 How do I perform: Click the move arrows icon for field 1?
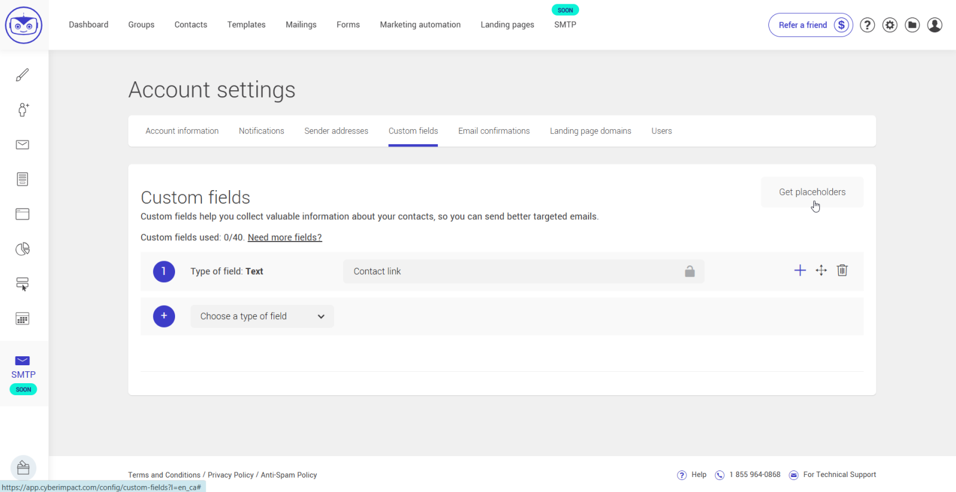[x=821, y=270]
